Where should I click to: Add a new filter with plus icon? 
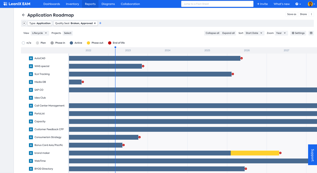coord(100,23)
